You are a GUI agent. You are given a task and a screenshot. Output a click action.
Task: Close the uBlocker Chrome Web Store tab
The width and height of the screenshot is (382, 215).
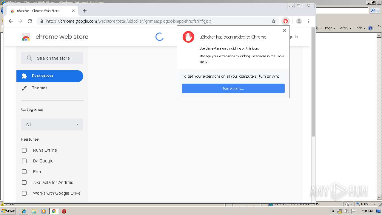(73, 11)
